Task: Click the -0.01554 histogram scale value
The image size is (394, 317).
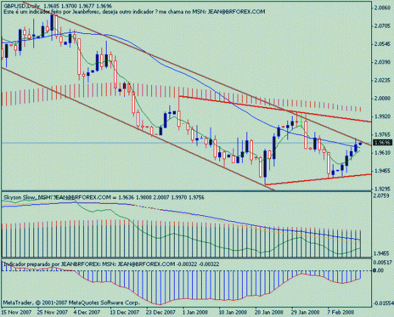Action: click(383, 303)
